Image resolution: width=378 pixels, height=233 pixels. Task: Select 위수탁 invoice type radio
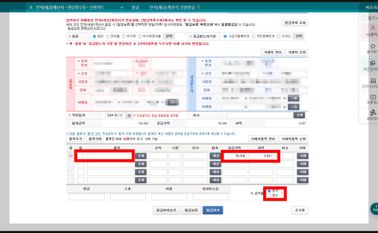(124, 37)
